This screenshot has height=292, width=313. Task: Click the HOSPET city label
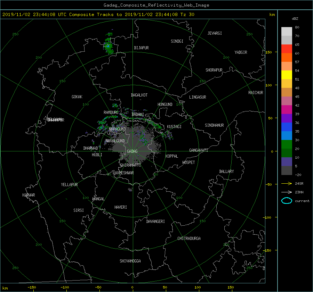(x=188, y=162)
